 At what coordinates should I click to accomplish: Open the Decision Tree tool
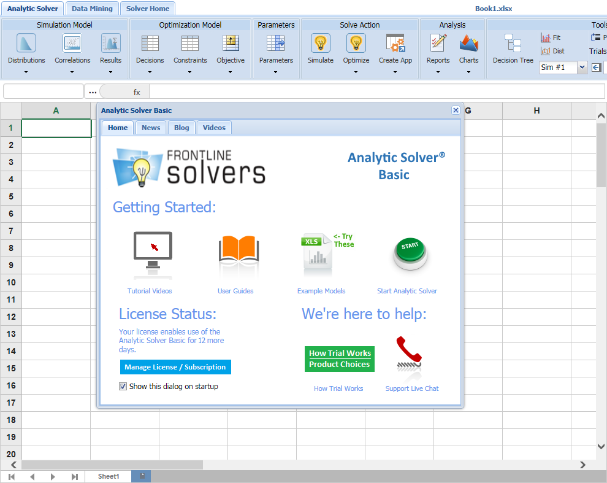513,44
